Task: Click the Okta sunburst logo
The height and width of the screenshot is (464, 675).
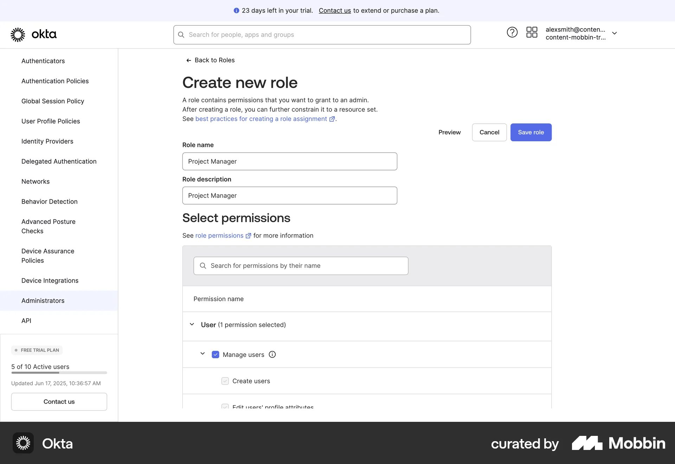Action: [18, 34]
